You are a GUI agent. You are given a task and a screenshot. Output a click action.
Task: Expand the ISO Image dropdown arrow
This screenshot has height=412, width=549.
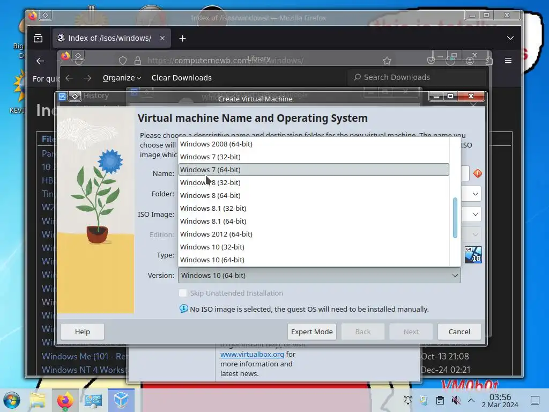coord(475,215)
